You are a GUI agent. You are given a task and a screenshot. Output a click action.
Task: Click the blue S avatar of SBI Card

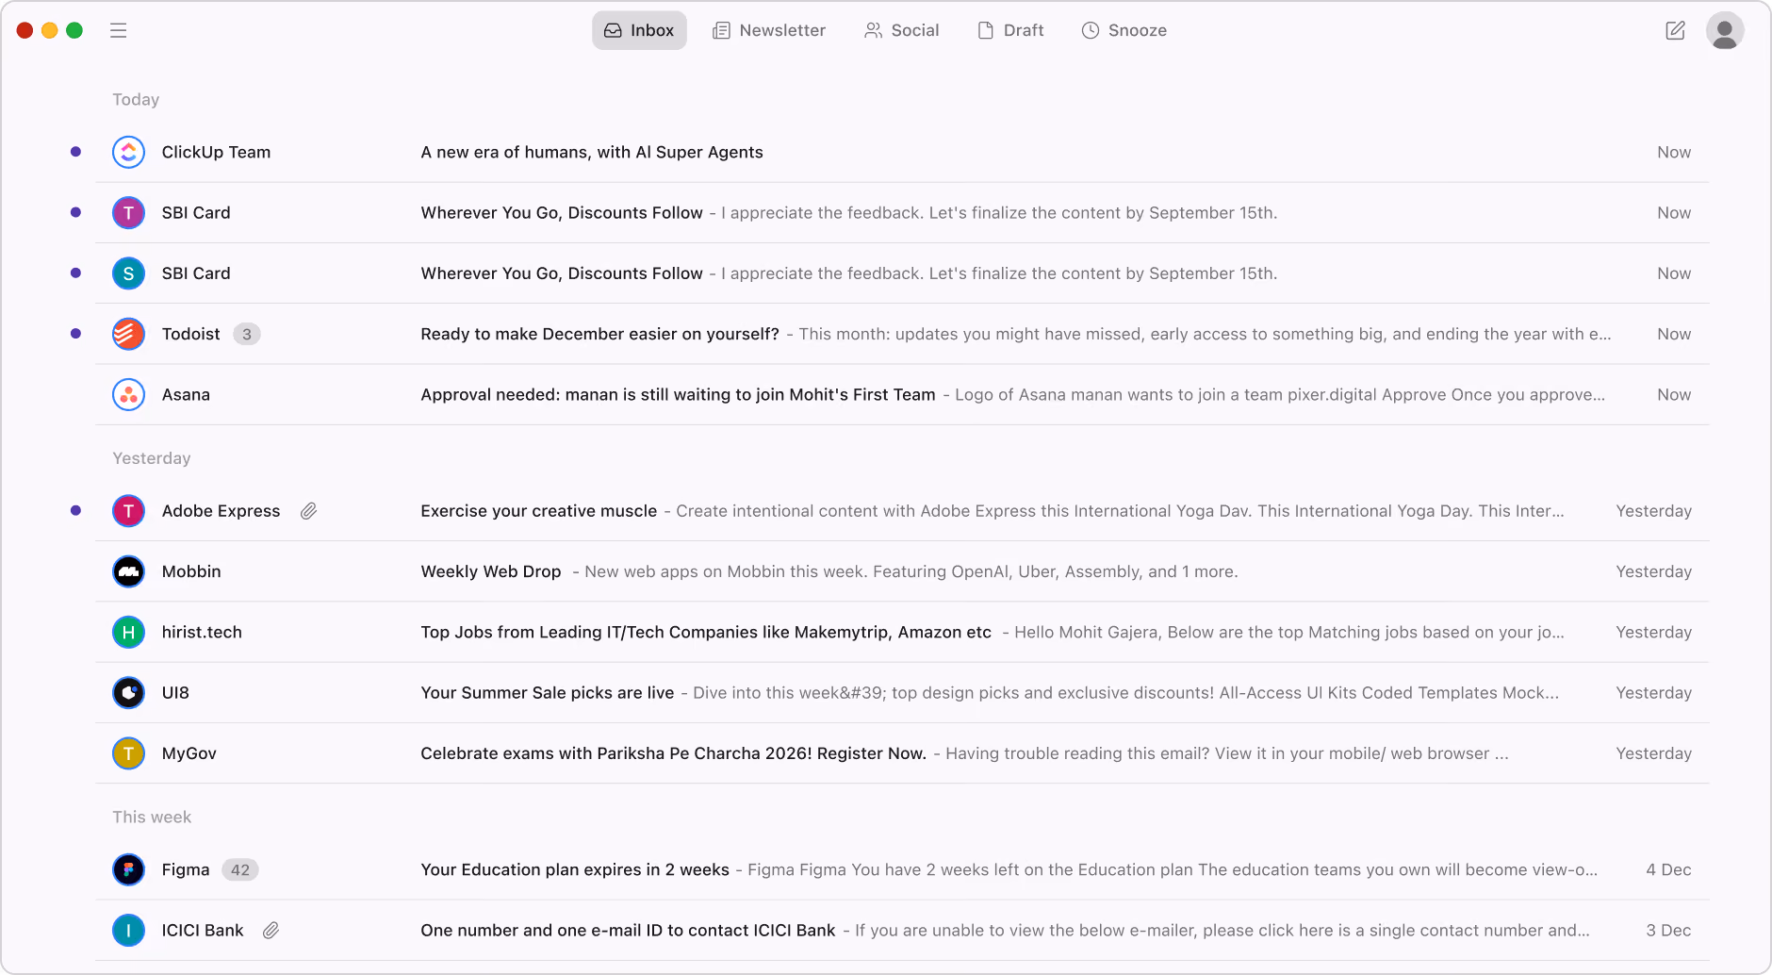point(128,273)
